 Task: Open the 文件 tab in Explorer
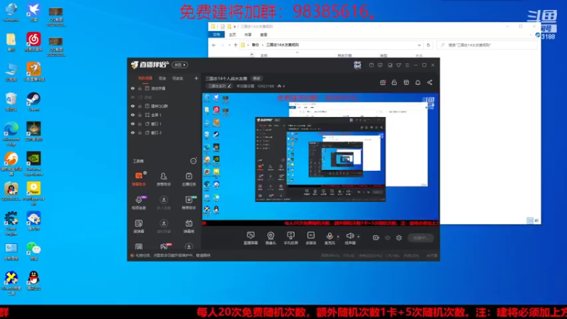click(216, 35)
